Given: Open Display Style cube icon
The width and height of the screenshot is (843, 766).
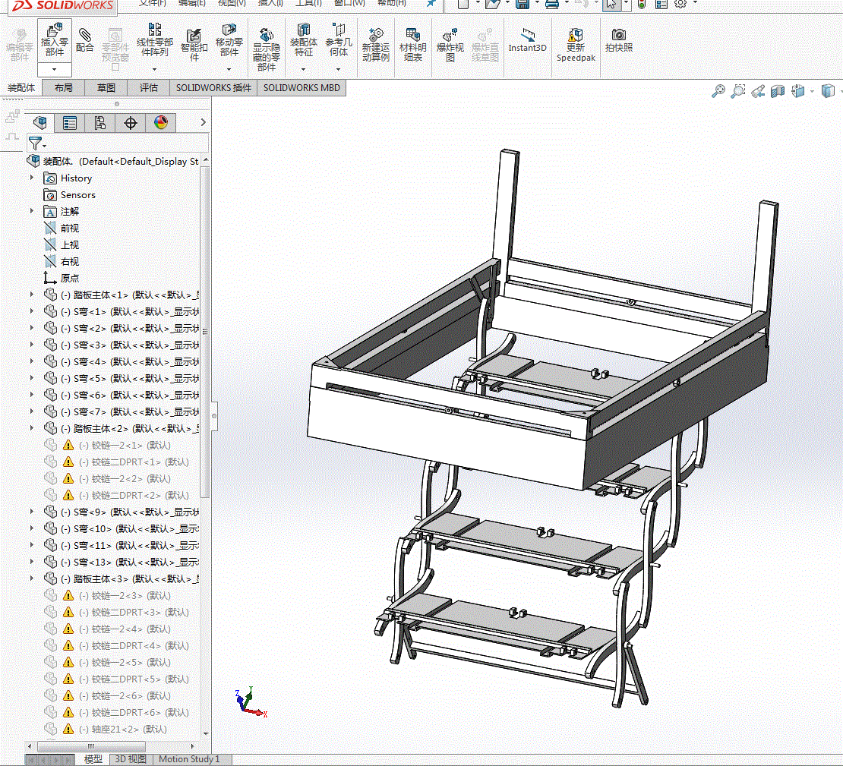Looking at the screenshot, I should pyautogui.click(x=828, y=91).
